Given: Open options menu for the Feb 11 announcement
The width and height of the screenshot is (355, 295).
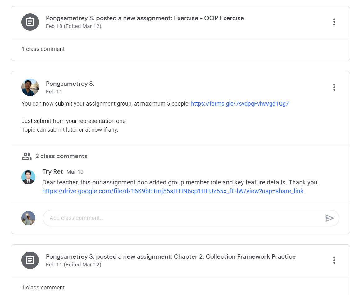Looking at the screenshot, I should coord(334,87).
